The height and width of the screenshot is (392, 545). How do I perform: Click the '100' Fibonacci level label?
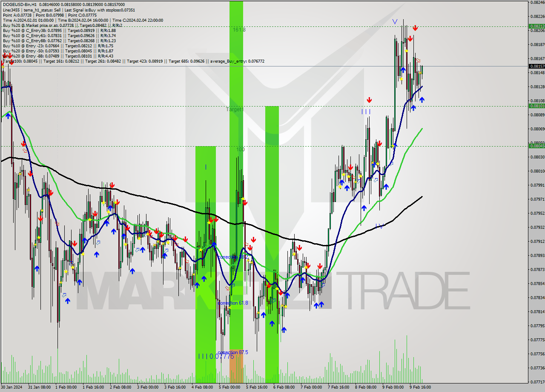[241, 150]
